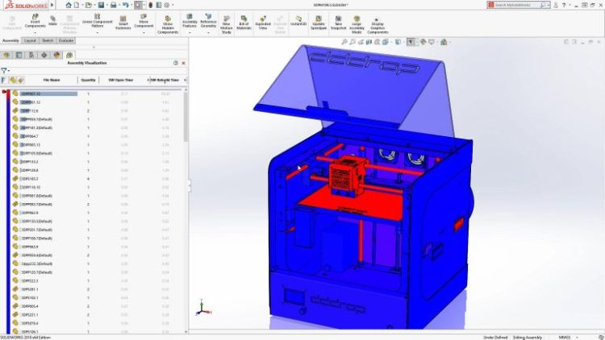Click Zoom to Fit in view toolbar
This screenshot has width=605, height=340.
344,42
